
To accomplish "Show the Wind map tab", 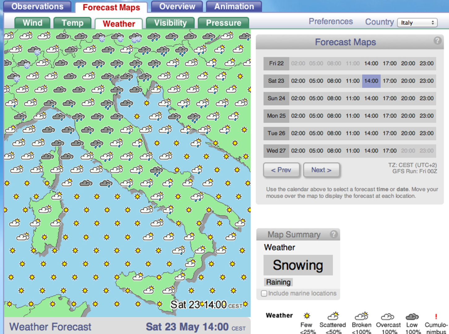I will (32, 23).
